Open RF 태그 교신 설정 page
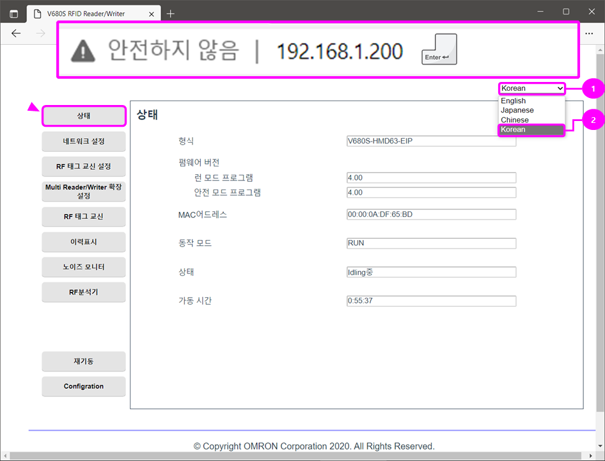605x461 pixels. click(x=84, y=166)
